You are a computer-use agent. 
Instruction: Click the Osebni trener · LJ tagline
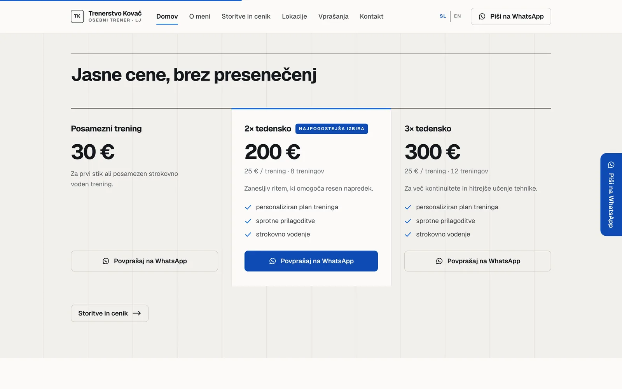tap(115, 20)
